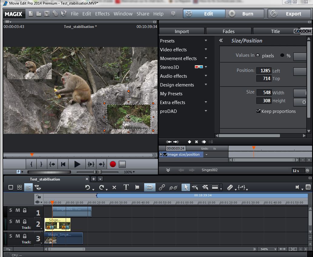Open the audio mixer icon
This screenshot has width=313, height=257.
click(x=308, y=187)
